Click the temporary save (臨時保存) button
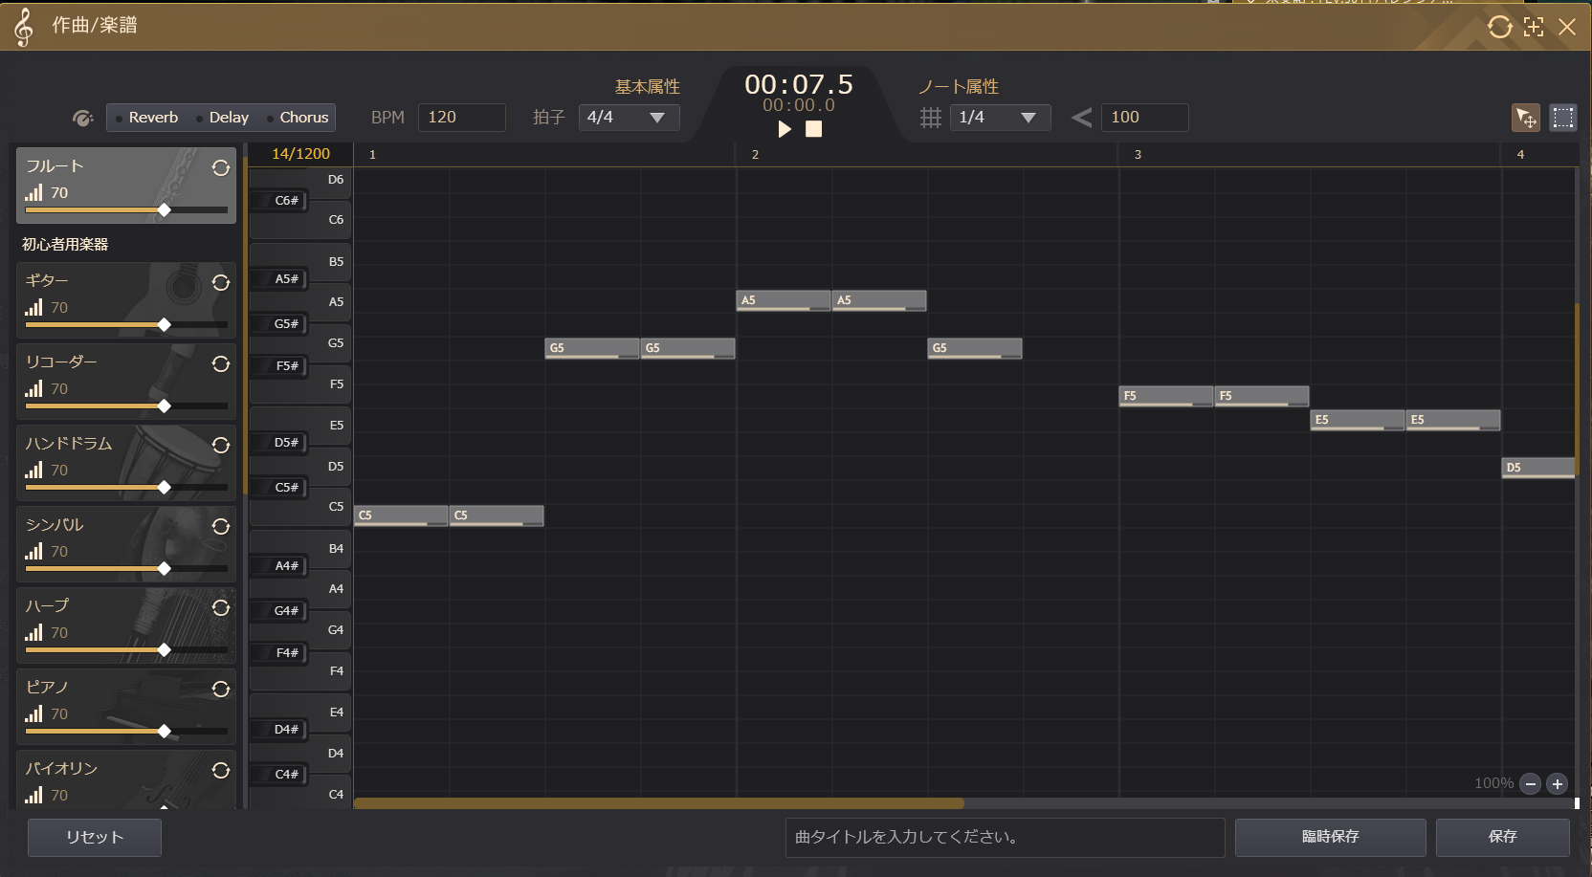The image size is (1592, 877). pos(1330,837)
